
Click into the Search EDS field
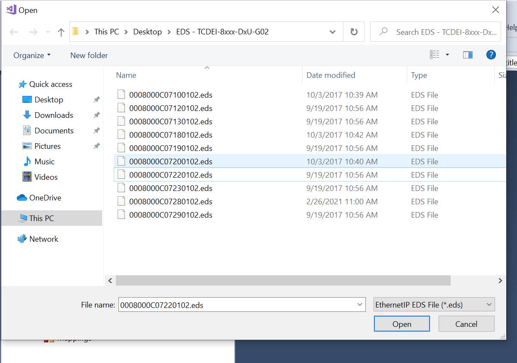click(436, 32)
